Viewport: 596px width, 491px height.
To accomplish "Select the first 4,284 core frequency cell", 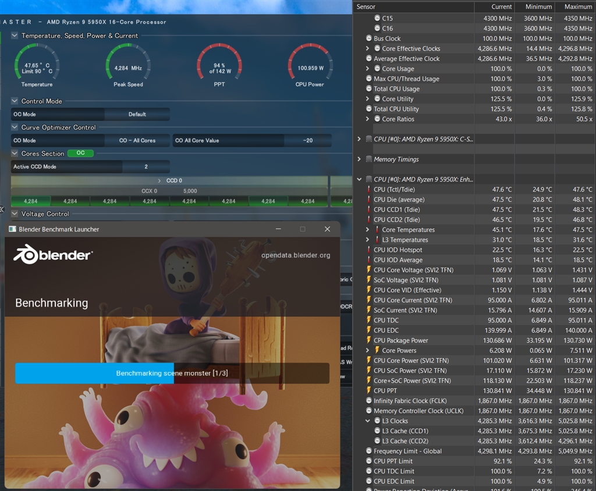I will [30, 201].
